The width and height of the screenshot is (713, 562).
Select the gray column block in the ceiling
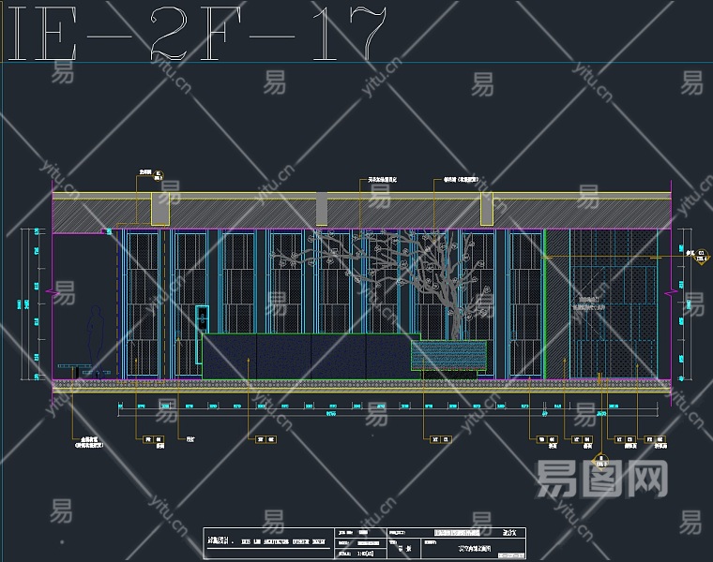[322, 208]
